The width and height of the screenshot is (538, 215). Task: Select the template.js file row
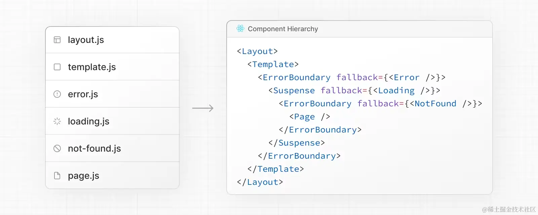point(112,67)
